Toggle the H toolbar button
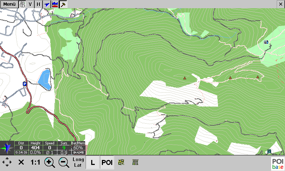The width and height of the screenshot is (285, 171). (38, 4)
